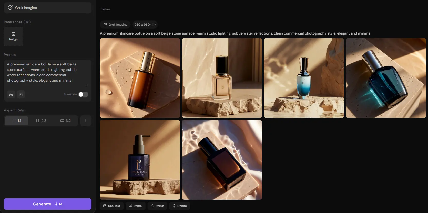This screenshot has width=428, height=213.
Task: Open the brown square bottle with water ripples image
Action: coord(222,160)
